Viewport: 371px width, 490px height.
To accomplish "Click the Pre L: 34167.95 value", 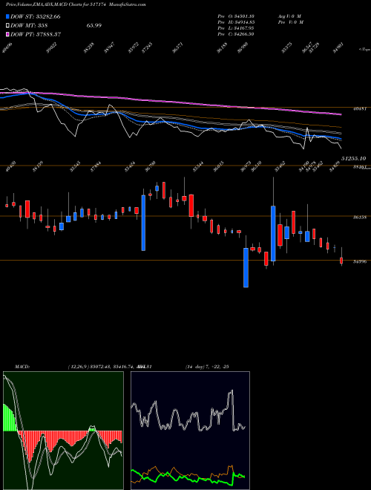I will point(235,28).
